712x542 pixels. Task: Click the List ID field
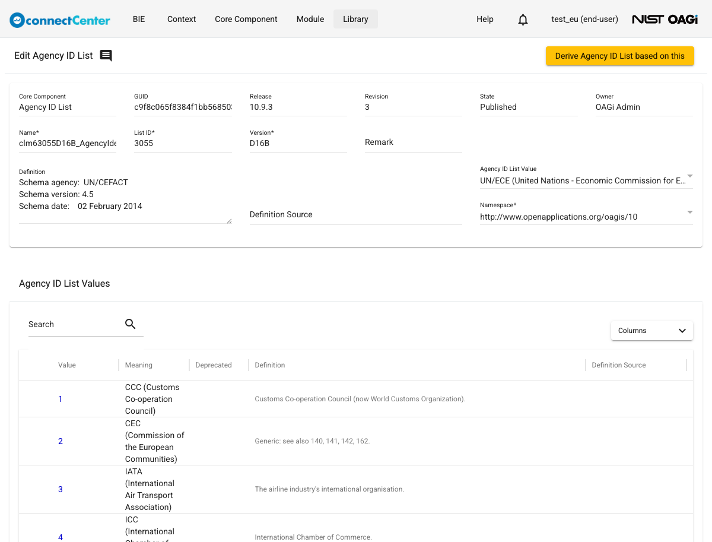(183, 143)
